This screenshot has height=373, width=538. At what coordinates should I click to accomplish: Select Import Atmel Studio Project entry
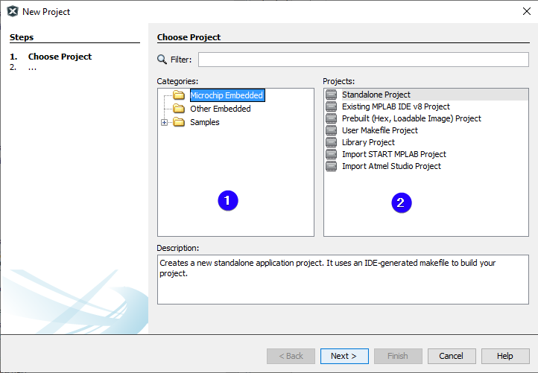click(391, 166)
